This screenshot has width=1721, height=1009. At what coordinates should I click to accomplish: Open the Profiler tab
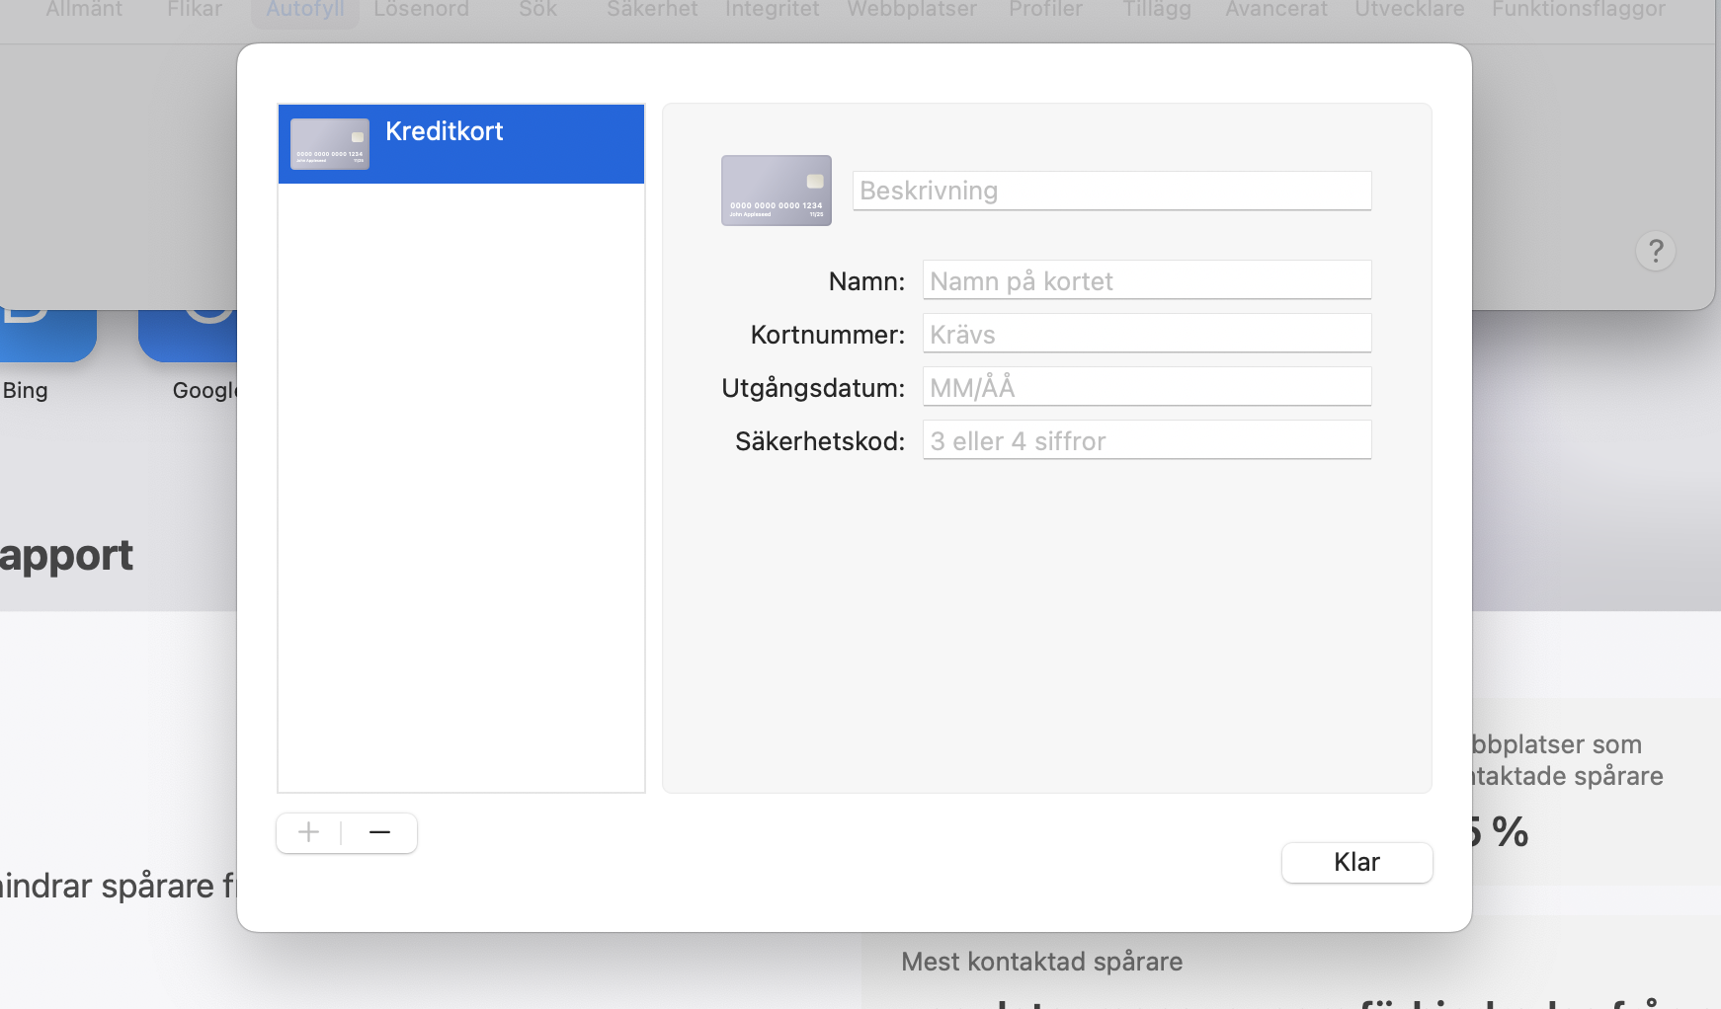1045,10
